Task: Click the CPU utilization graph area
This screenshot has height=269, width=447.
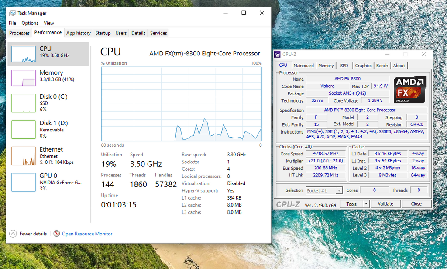Action: point(181,104)
